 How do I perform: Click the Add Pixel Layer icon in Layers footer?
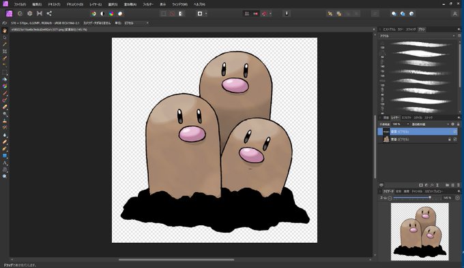[453, 185]
